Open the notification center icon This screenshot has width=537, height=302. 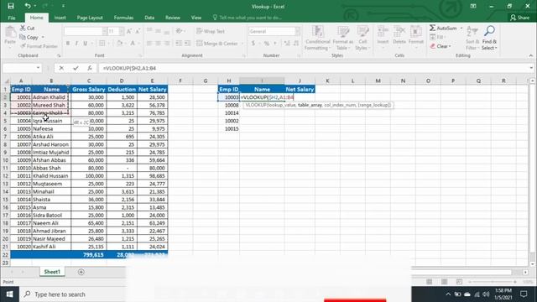pos(524,294)
